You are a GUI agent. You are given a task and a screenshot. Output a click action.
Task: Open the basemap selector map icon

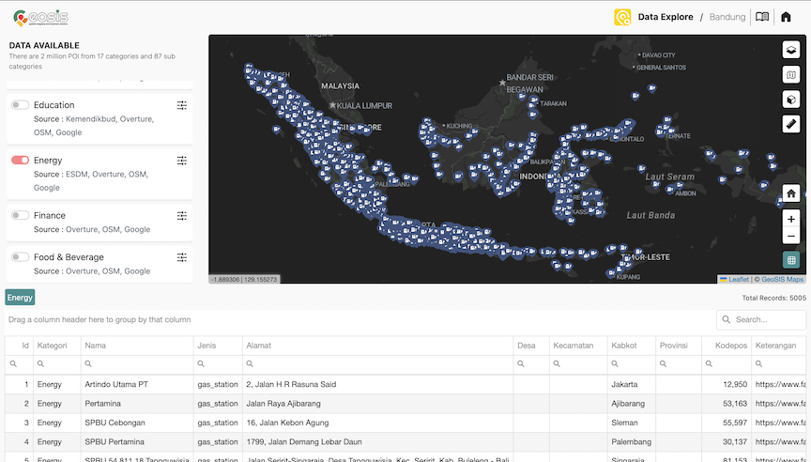click(x=791, y=75)
